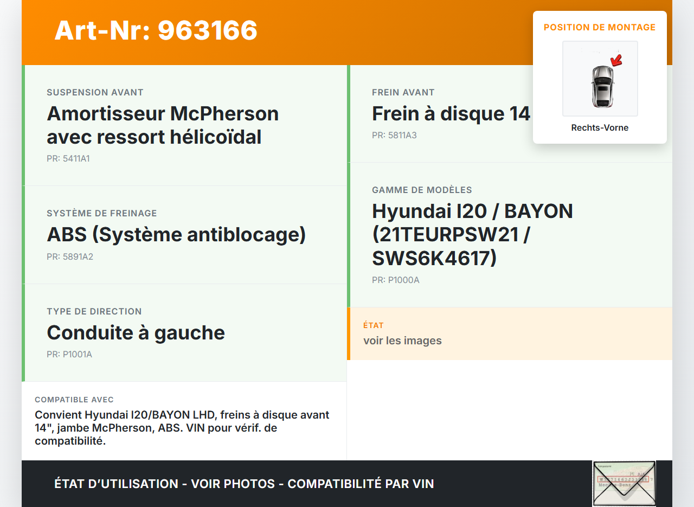Click the red arrow on the mounting diagram
The image size is (694, 507).
616,60
